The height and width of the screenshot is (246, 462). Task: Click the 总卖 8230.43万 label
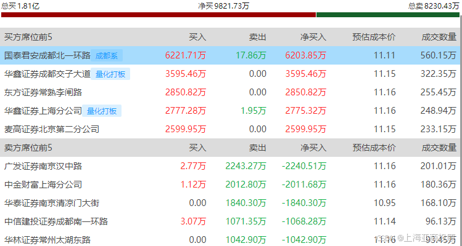pos(434,6)
